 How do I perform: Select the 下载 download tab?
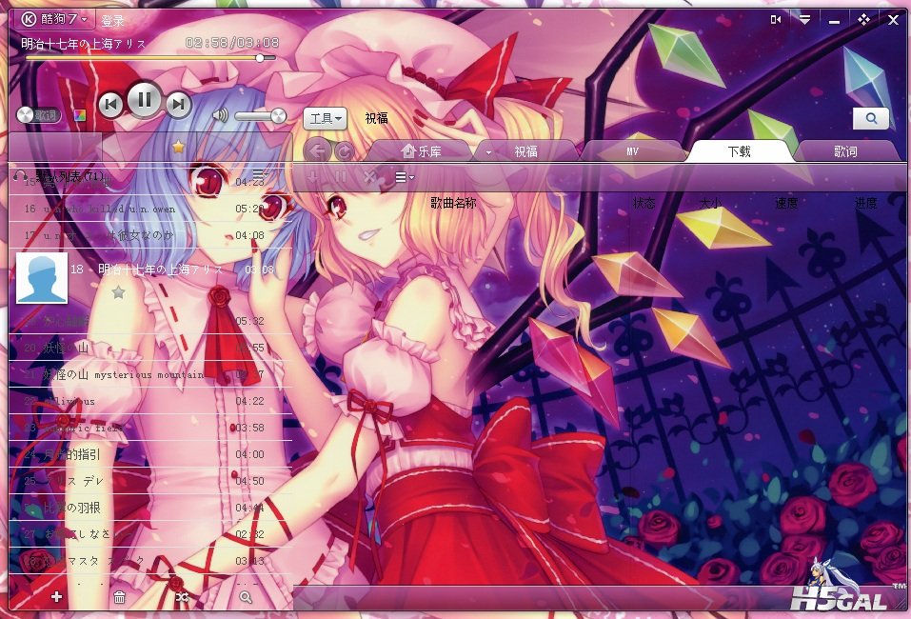(x=740, y=151)
